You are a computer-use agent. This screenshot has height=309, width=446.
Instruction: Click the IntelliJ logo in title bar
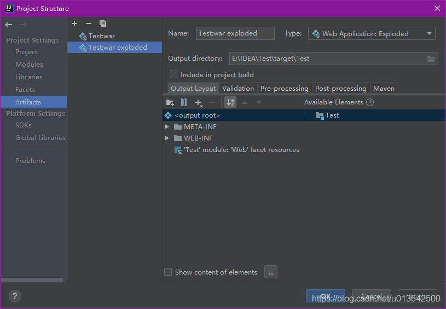[x=9, y=8]
